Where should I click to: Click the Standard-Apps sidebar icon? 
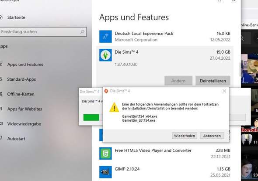(1, 79)
